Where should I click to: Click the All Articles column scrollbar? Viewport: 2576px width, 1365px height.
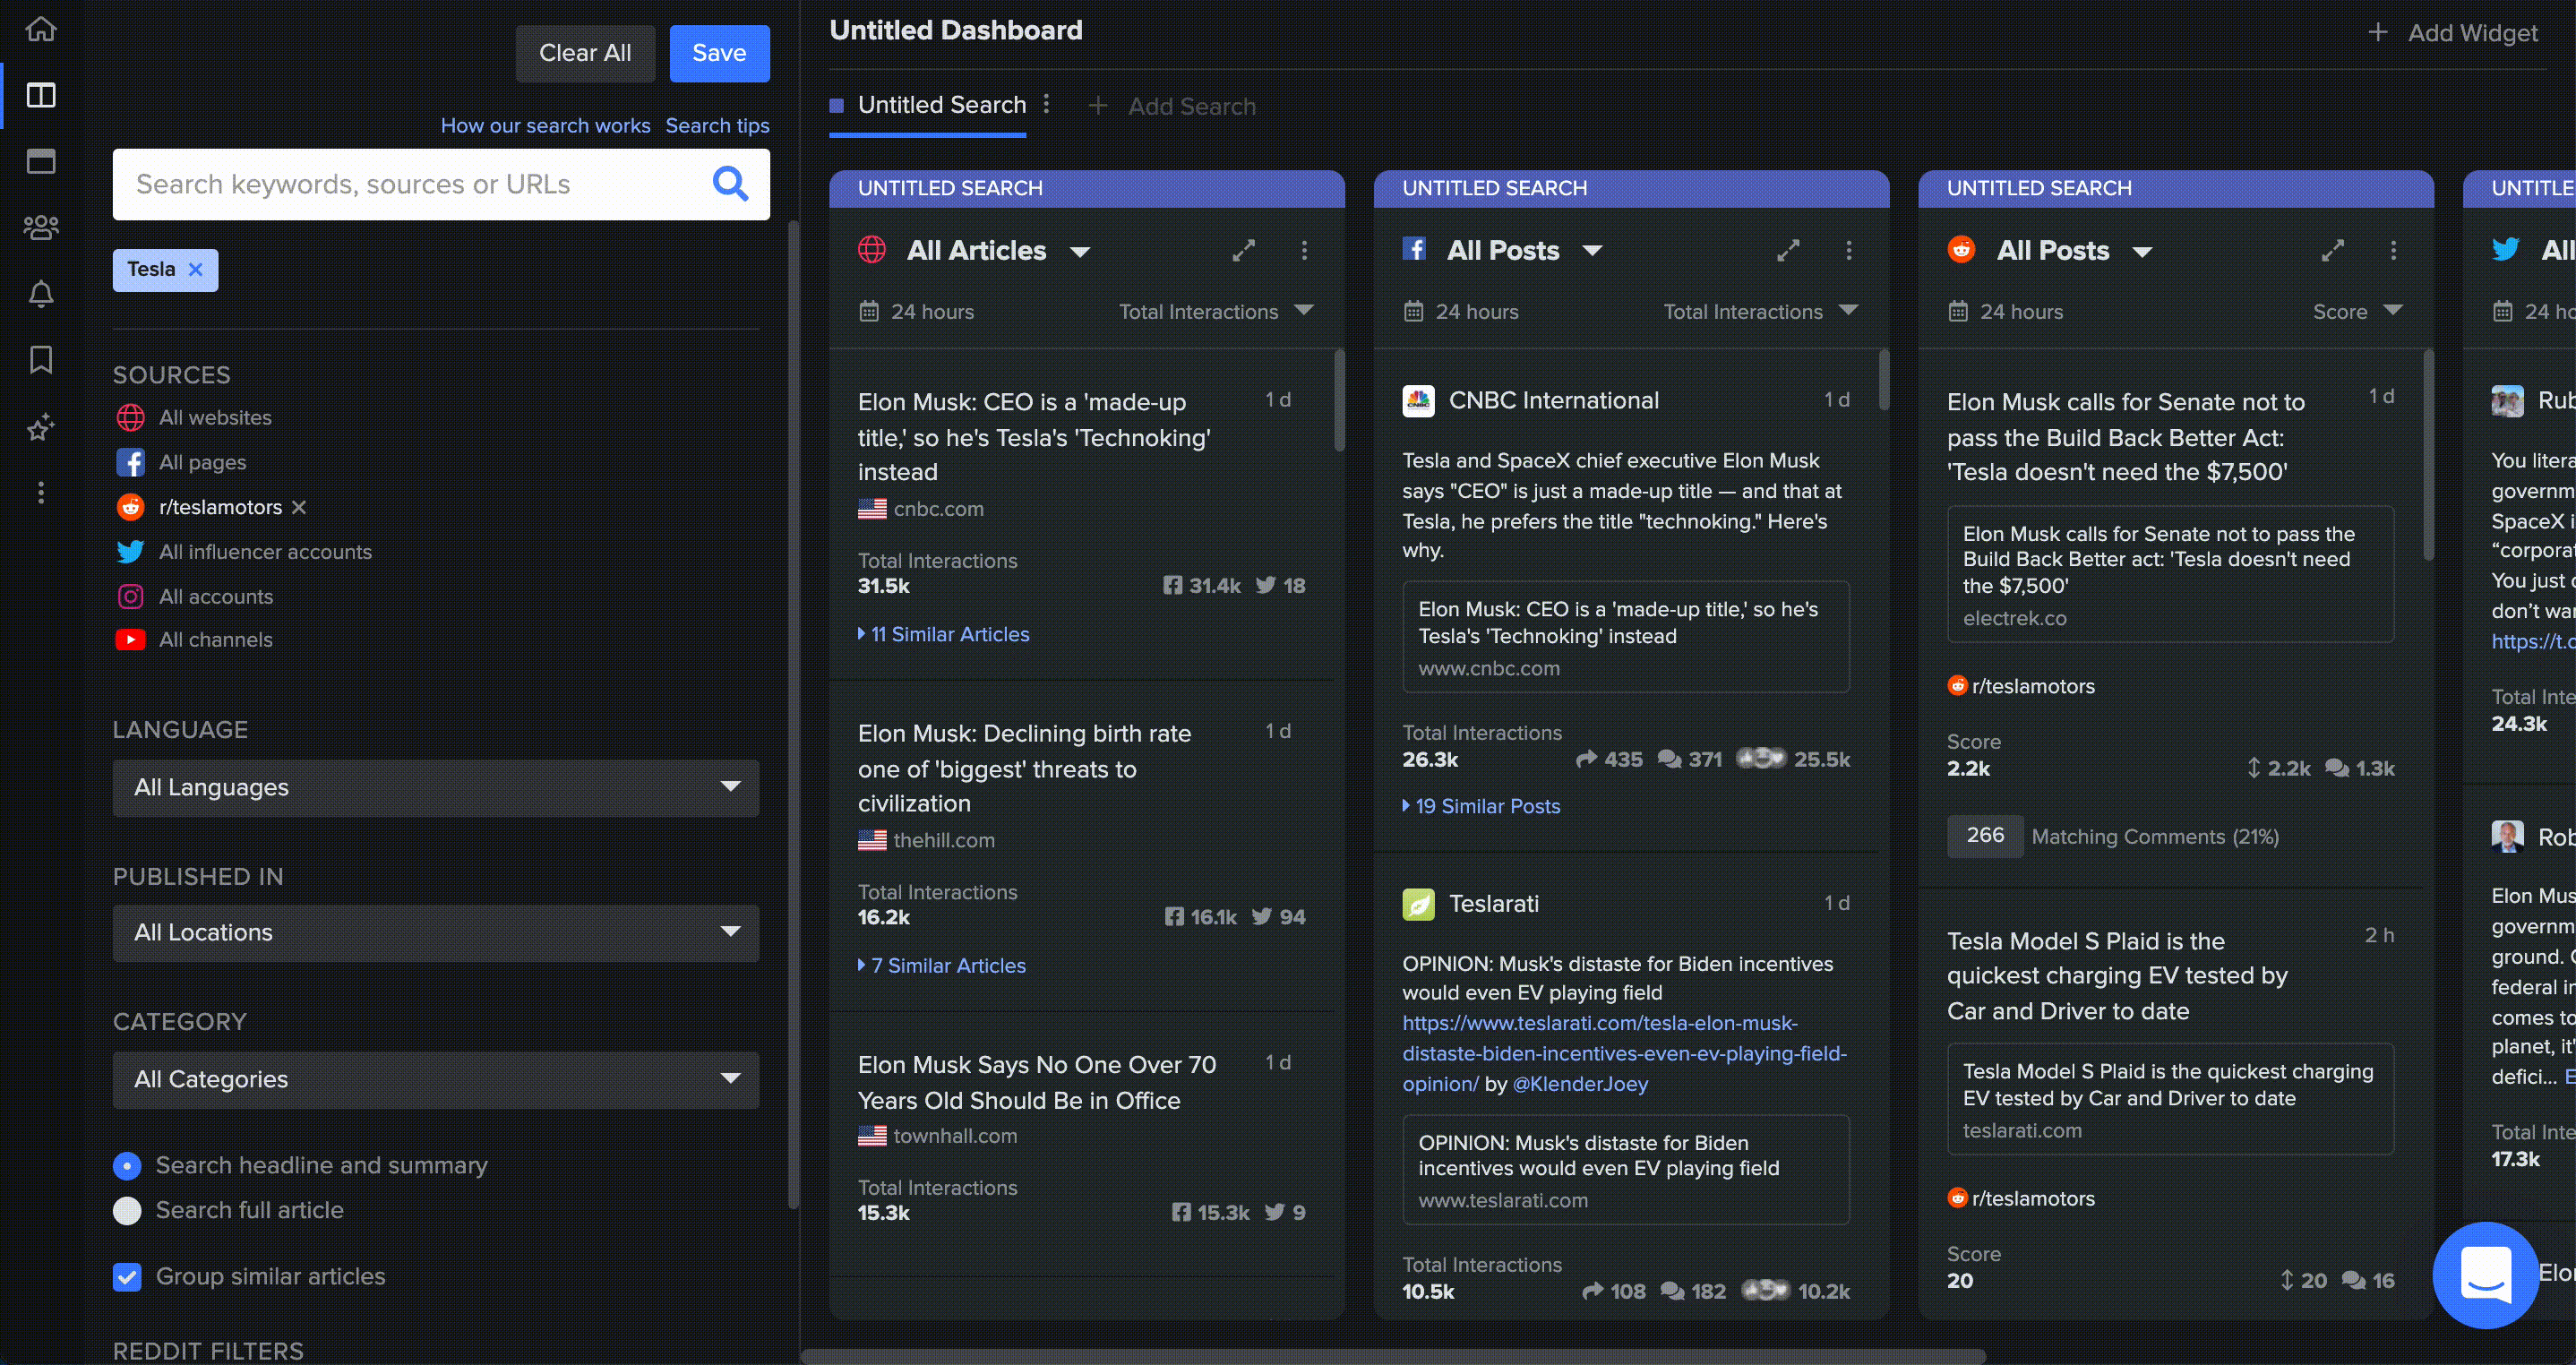tap(1339, 400)
